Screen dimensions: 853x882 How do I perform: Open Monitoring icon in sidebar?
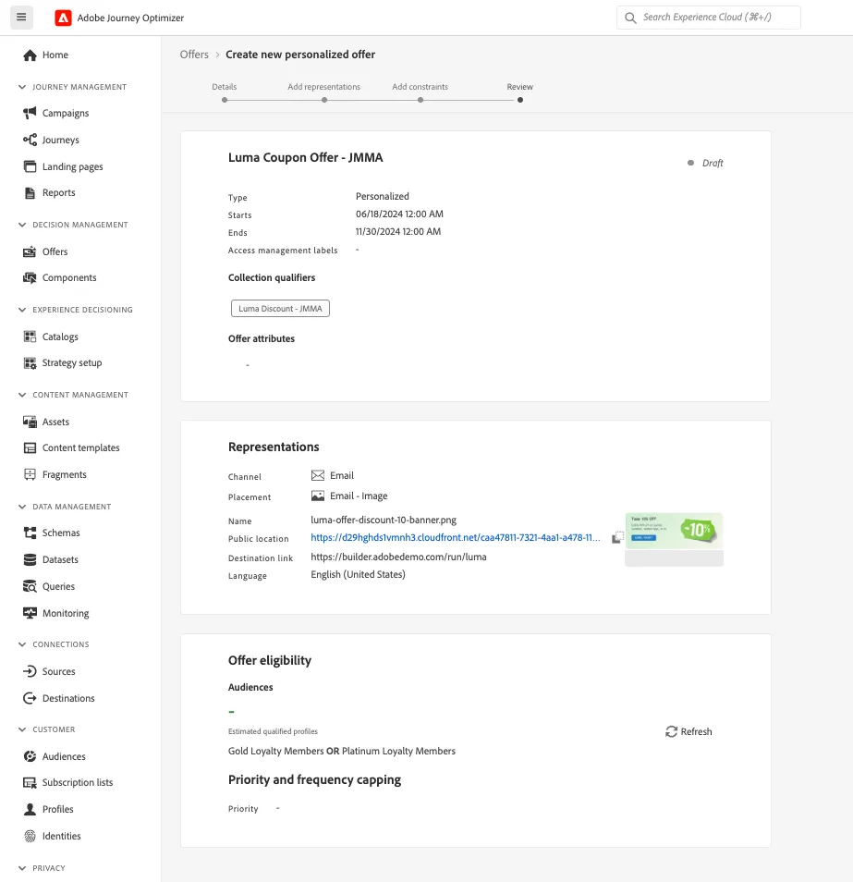[30, 613]
